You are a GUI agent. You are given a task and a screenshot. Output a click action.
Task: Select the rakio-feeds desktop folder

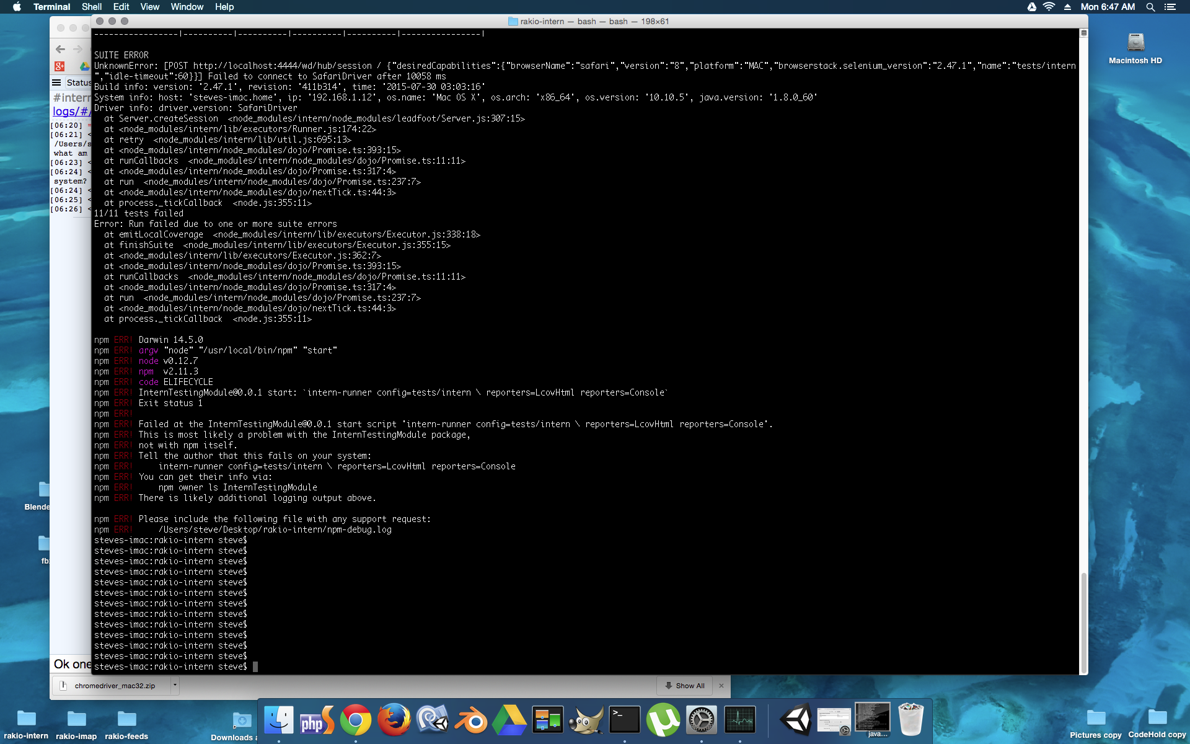click(126, 724)
